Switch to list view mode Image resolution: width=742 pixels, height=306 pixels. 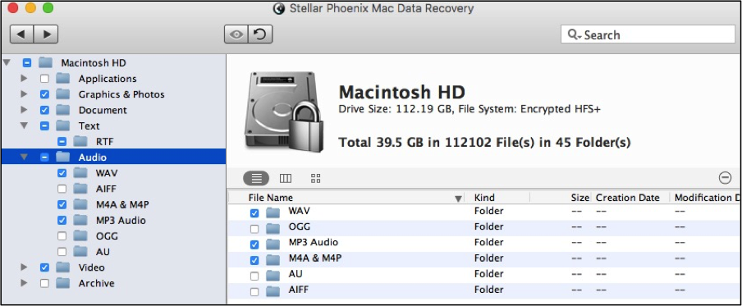pyautogui.click(x=256, y=178)
